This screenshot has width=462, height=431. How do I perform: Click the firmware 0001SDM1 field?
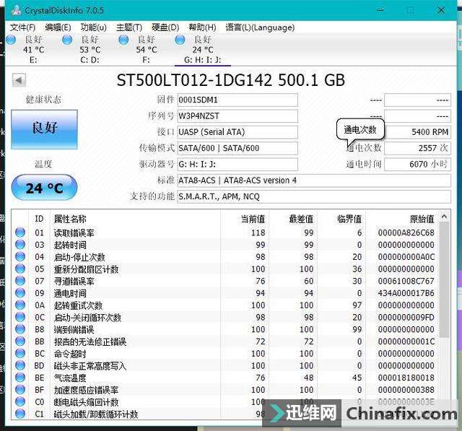pos(237,100)
